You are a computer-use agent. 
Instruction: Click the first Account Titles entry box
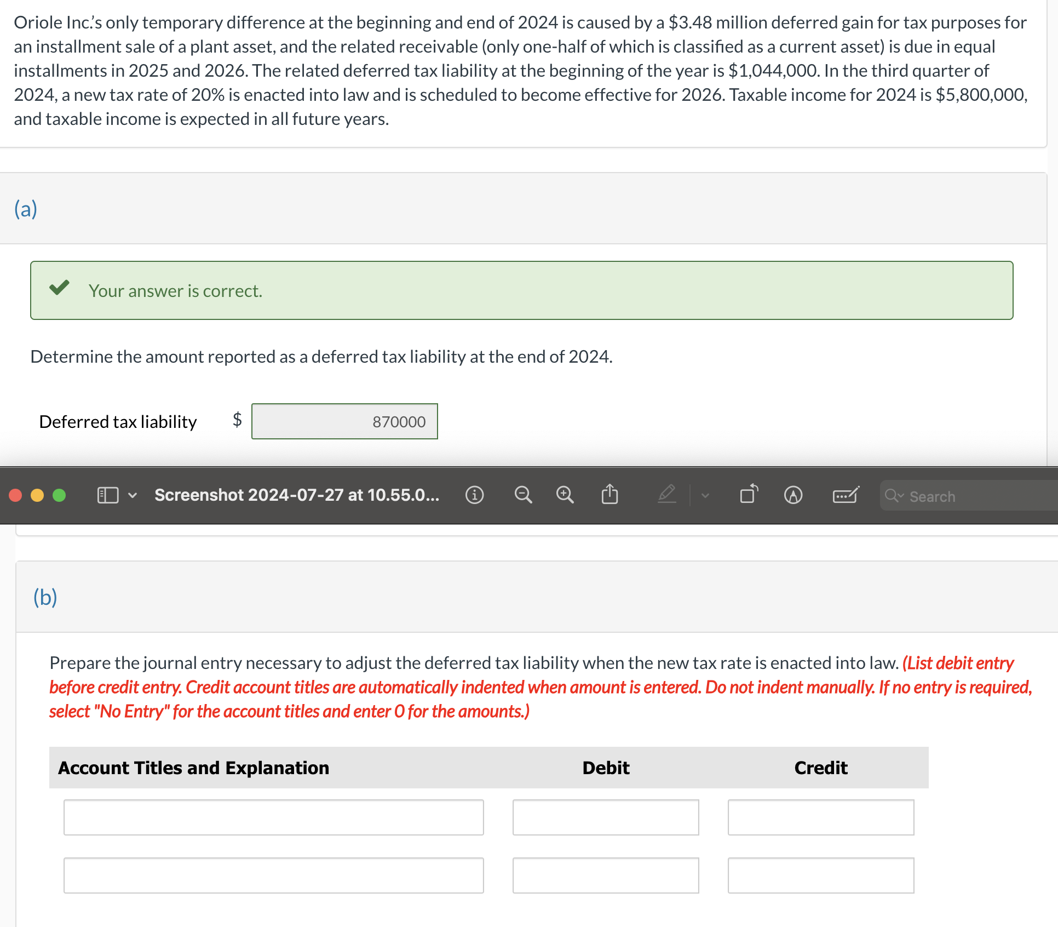coord(273,817)
